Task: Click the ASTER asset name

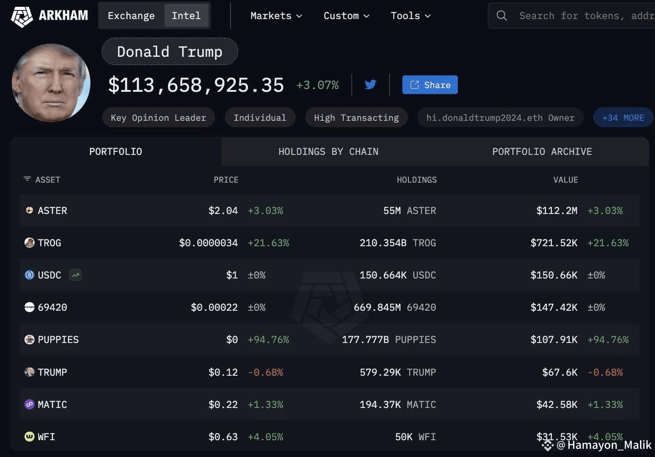Action: coord(52,210)
